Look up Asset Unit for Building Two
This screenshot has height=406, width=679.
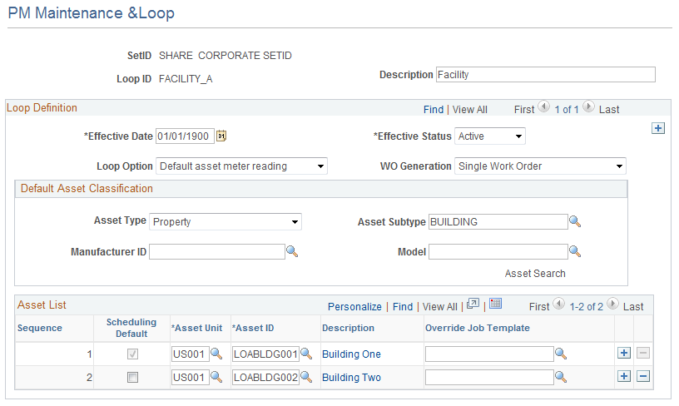click(216, 378)
